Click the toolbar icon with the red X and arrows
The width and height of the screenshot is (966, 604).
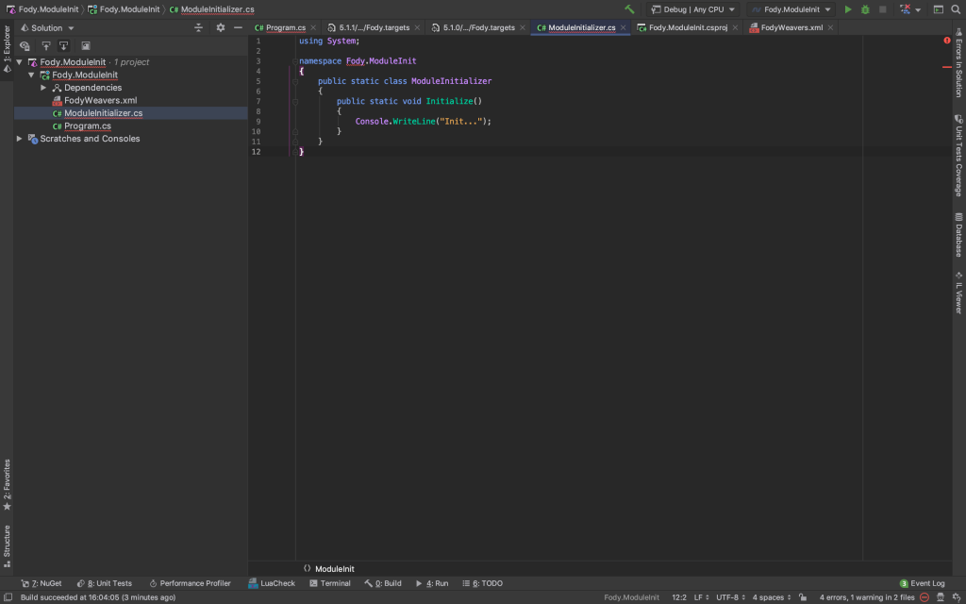pos(905,9)
